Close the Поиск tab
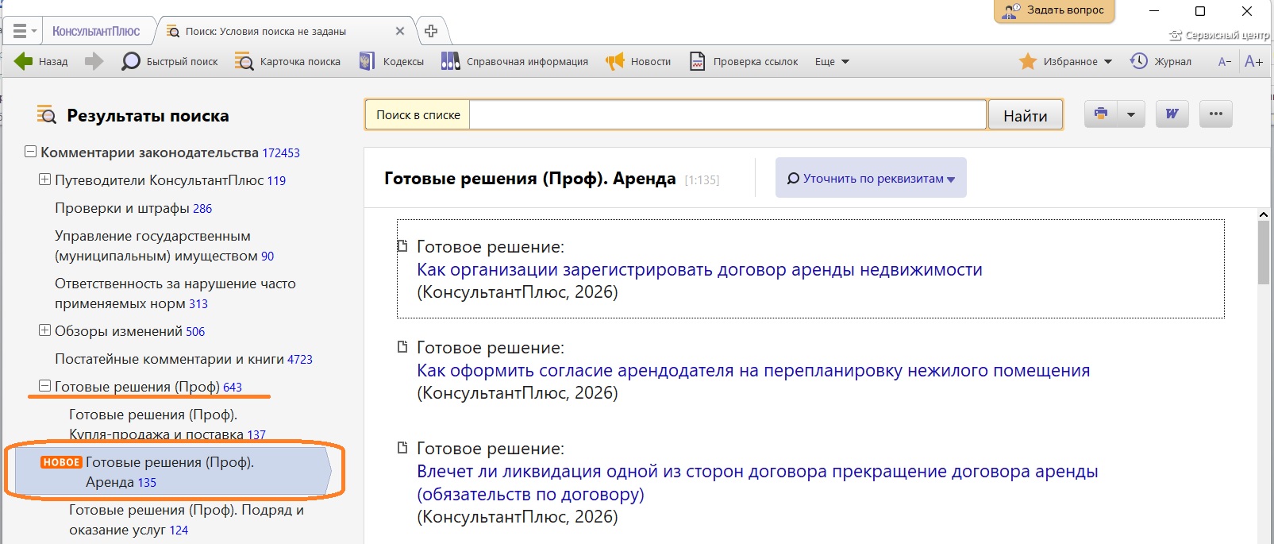The width and height of the screenshot is (1274, 544). pos(400,31)
